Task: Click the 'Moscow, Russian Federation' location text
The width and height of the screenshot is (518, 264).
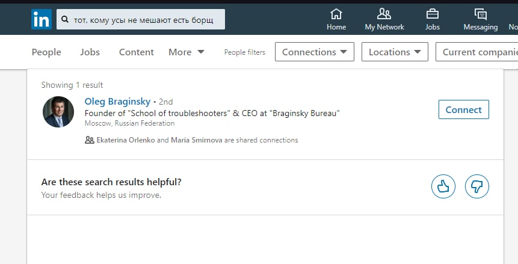Action: point(129,123)
